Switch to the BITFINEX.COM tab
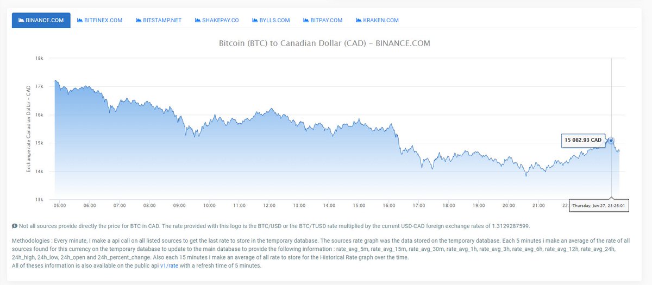Image resolution: width=652 pixels, height=285 pixels. tap(99, 21)
